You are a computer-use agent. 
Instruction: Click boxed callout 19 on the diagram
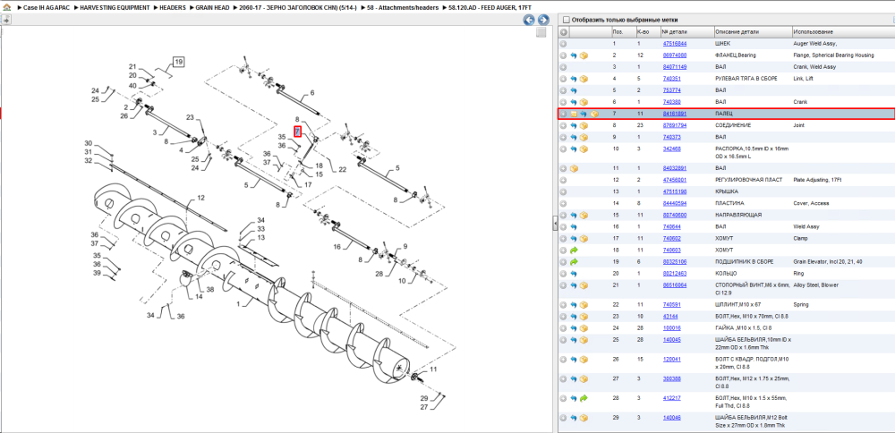(179, 62)
